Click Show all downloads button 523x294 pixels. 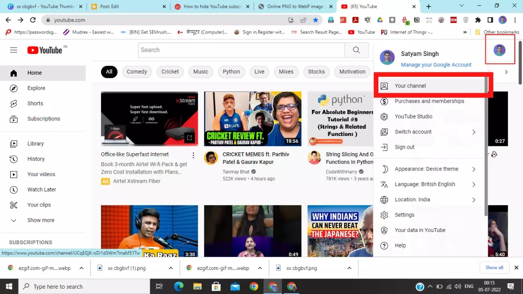coord(494,268)
